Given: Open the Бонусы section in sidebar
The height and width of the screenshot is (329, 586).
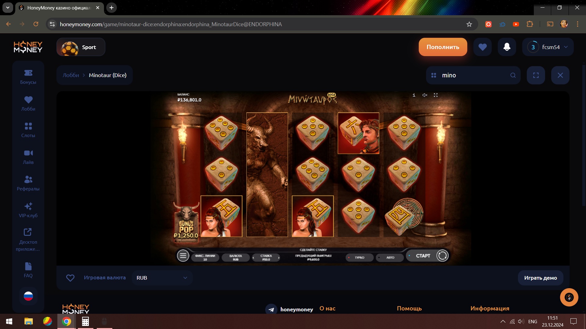Looking at the screenshot, I should pyautogui.click(x=28, y=77).
